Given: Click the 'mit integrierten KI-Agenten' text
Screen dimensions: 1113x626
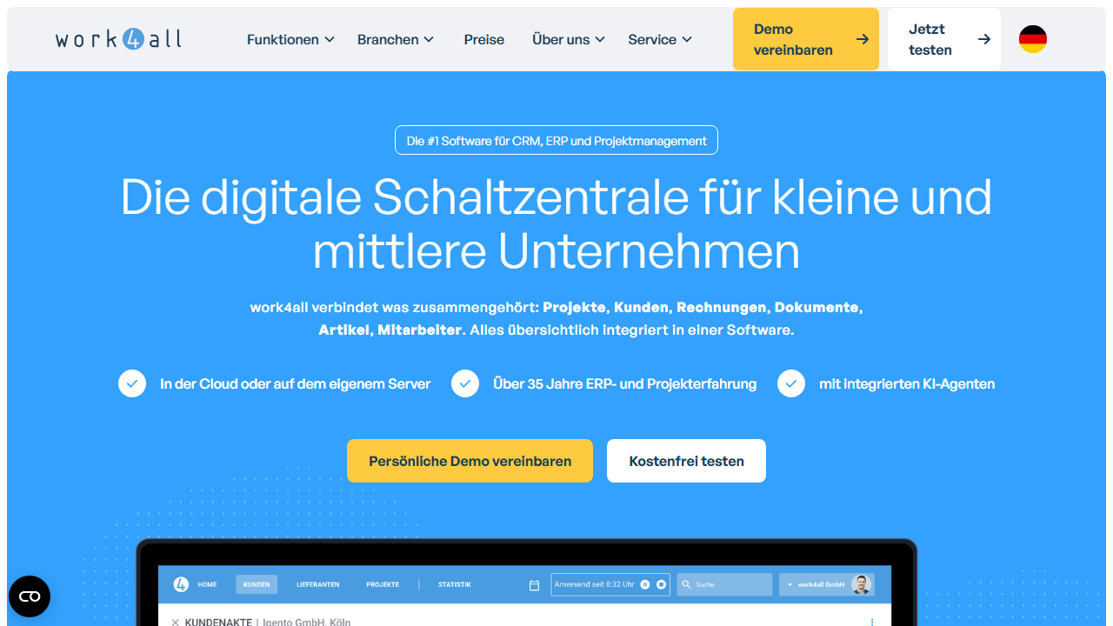Looking at the screenshot, I should coord(907,383).
